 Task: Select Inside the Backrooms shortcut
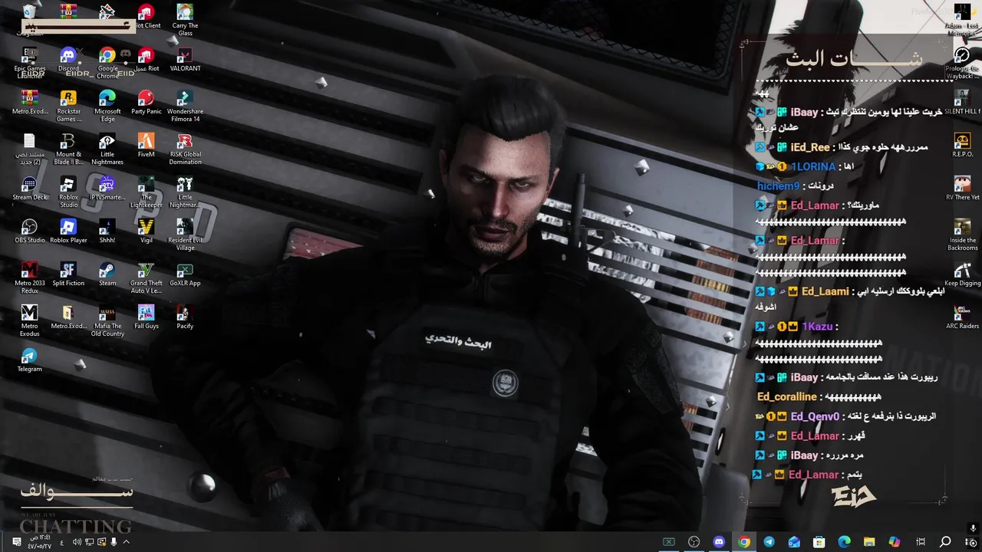pyautogui.click(x=962, y=235)
